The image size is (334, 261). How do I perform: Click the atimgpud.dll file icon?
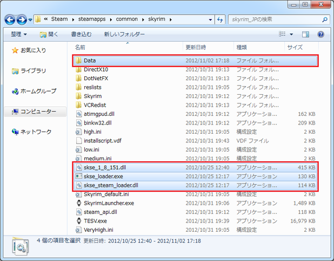click(79, 114)
